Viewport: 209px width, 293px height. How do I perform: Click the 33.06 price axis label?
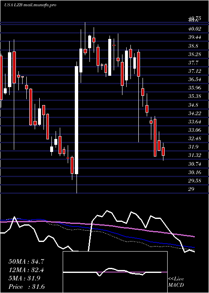pos(195,130)
